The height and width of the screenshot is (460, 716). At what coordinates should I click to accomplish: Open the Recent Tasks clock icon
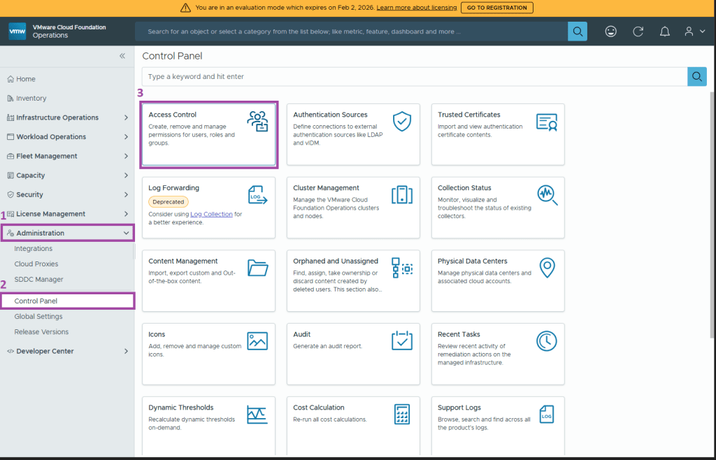(546, 340)
